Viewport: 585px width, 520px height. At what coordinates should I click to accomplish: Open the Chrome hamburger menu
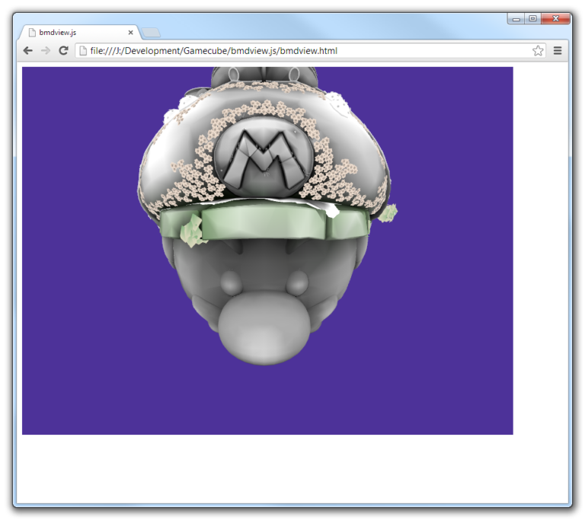tap(558, 51)
